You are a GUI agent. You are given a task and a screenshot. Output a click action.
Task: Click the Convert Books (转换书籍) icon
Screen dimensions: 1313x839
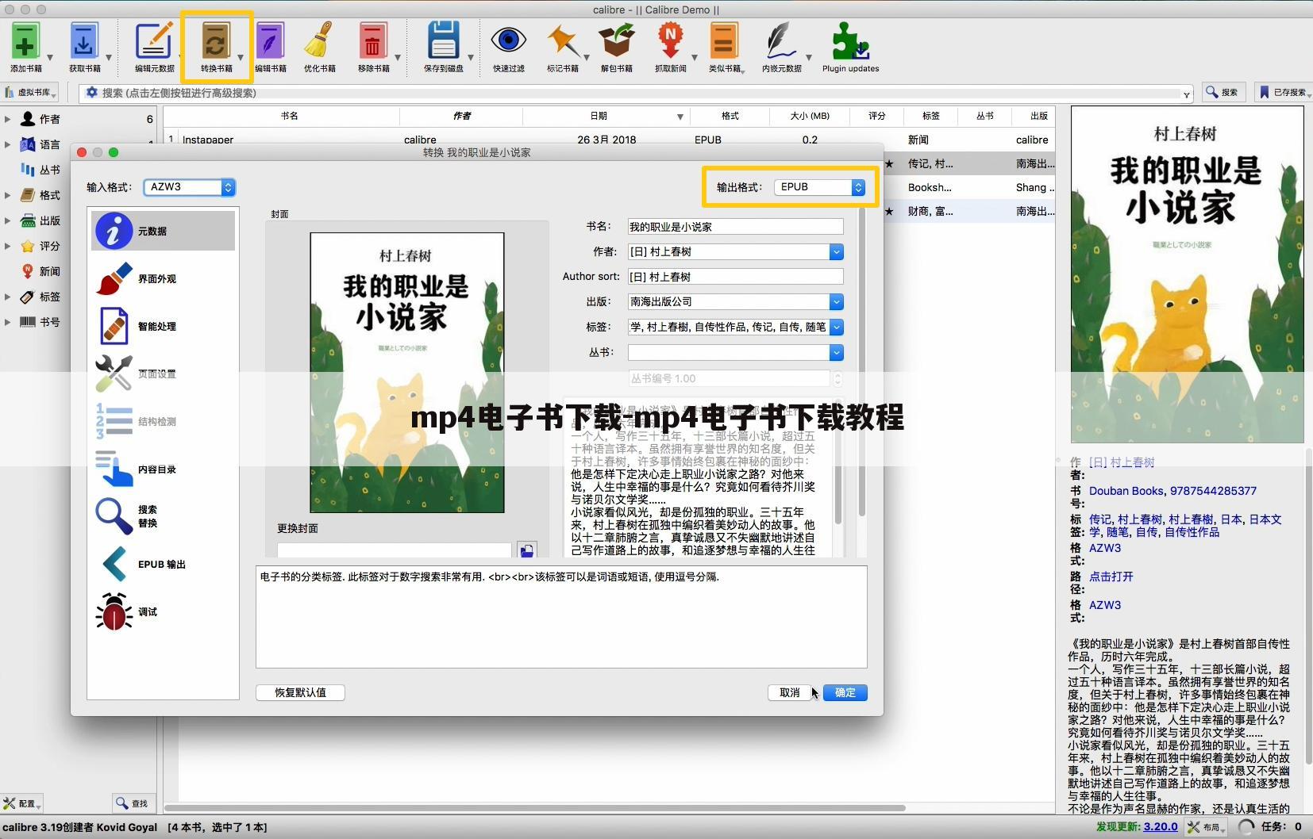pos(215,41)
